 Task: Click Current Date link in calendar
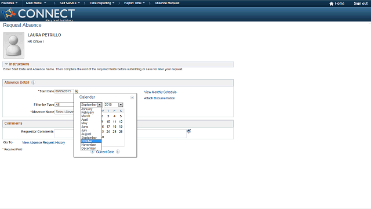tap(105, 152)
